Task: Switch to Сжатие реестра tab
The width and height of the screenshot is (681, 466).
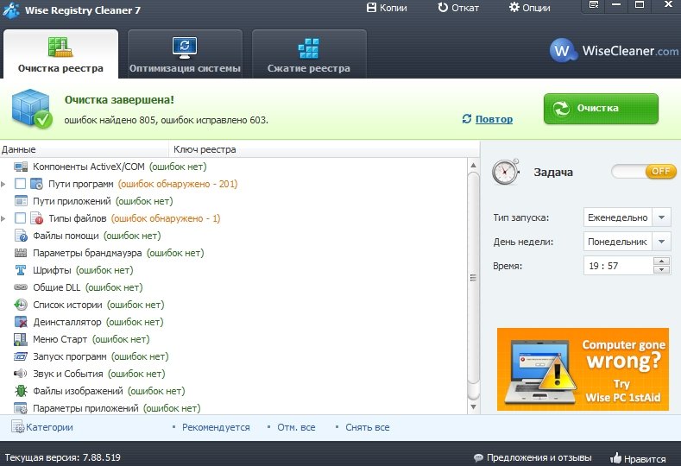Action: pyautogui.click(x=309, y=54)
